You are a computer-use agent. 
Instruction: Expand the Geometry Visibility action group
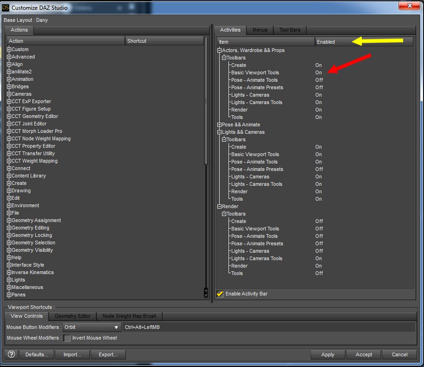9,250
